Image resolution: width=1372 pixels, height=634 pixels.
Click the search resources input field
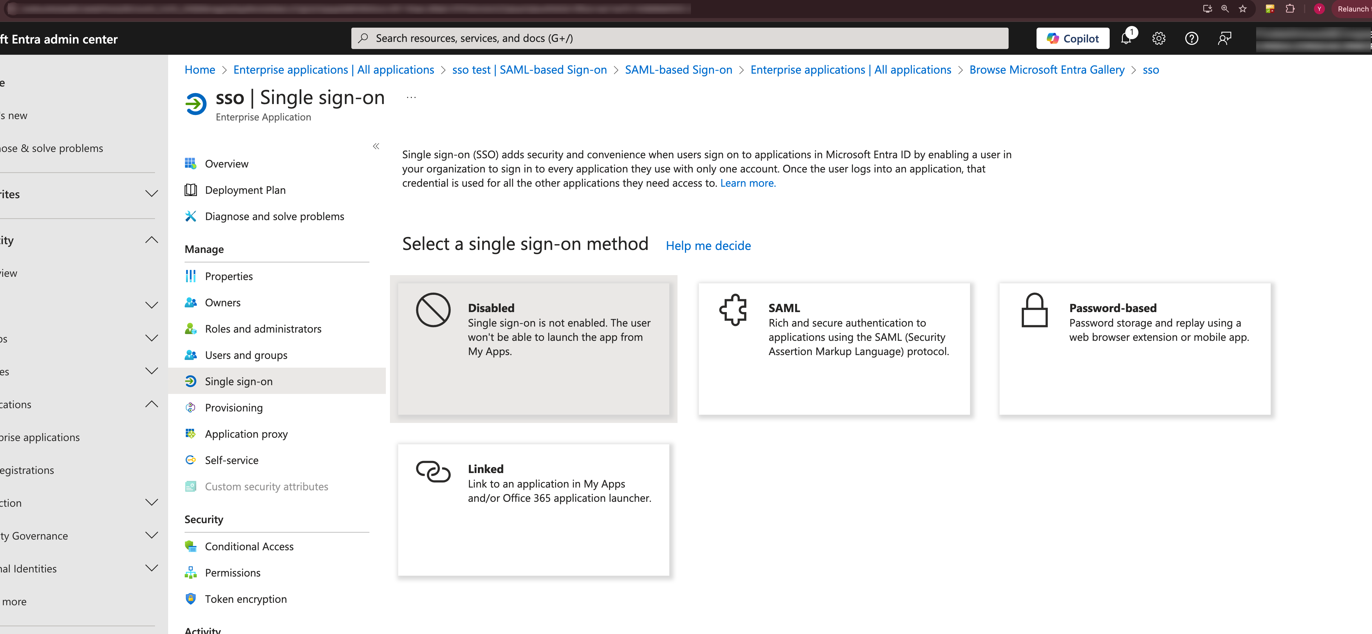click(x=680, y=38)
